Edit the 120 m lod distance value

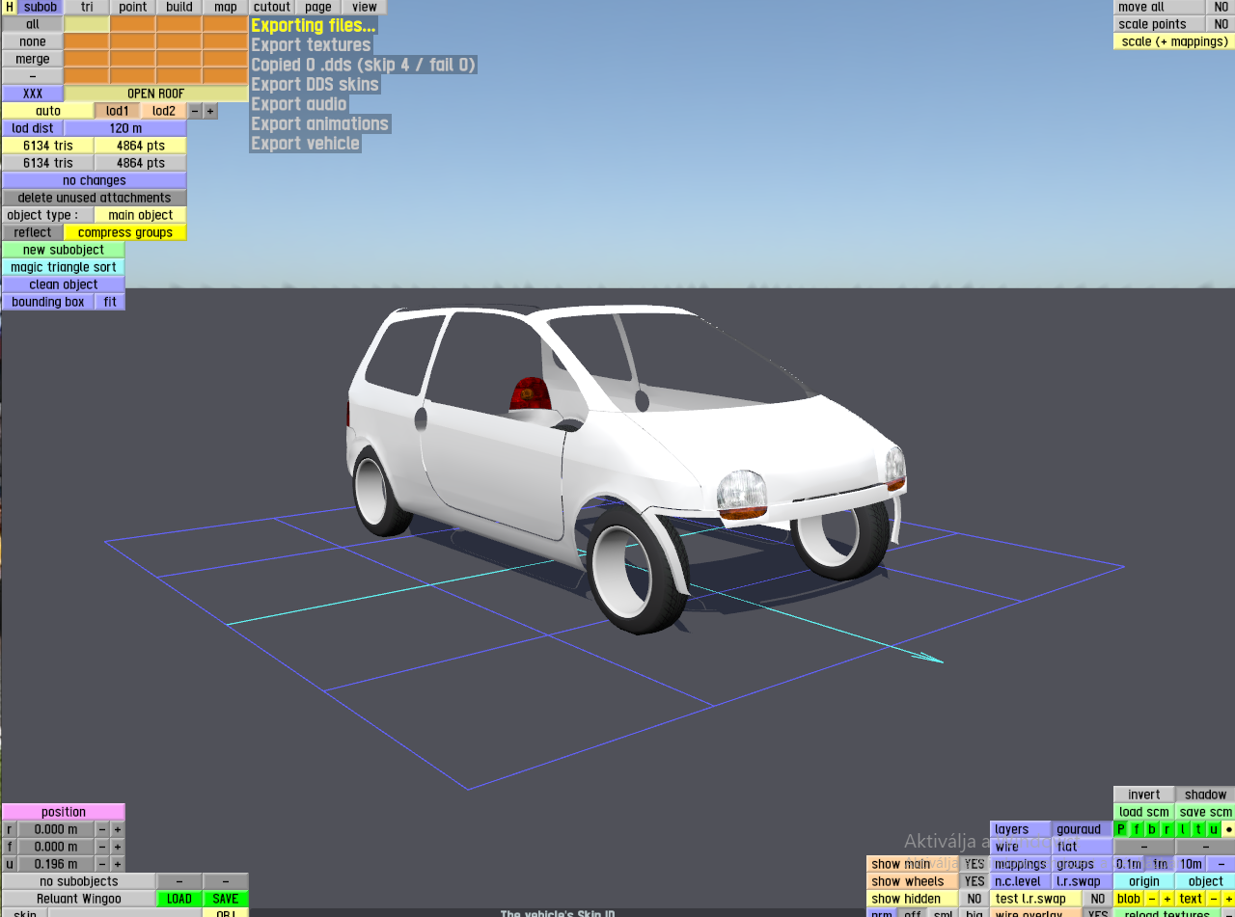125,128
